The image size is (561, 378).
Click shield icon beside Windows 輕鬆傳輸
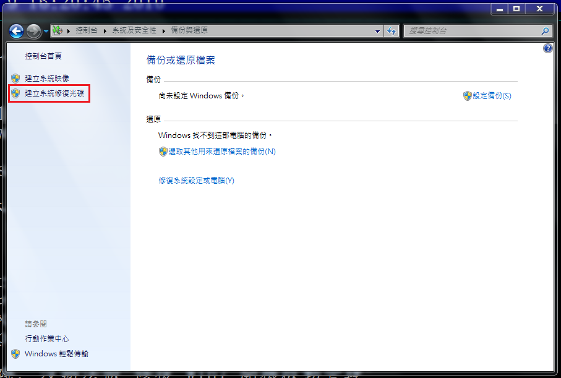point(15,354)
